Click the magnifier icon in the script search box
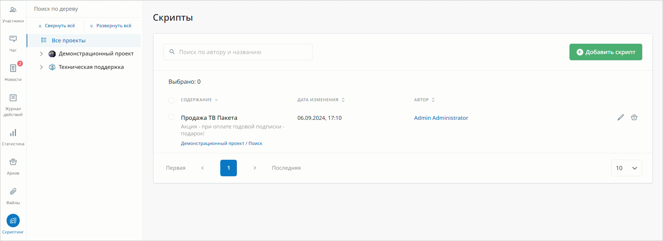Image resolution: width=663 pixels, height=241 pixels. (x=172, y=52)
